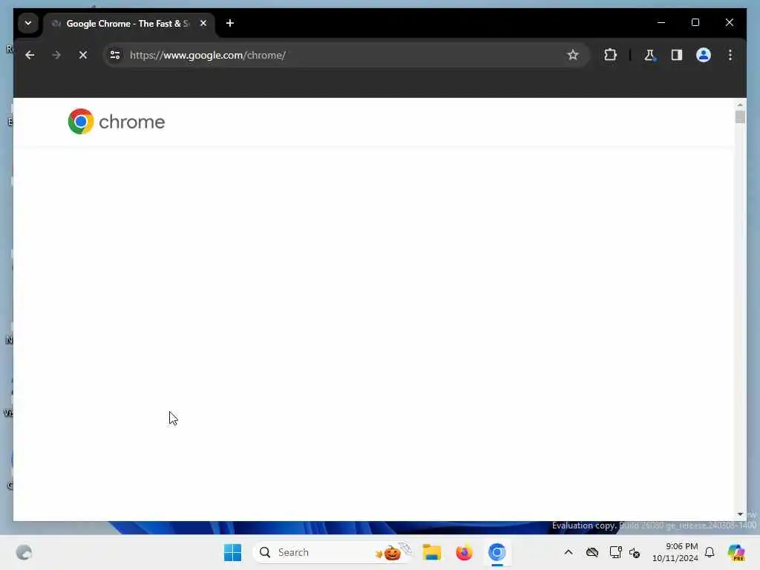Image resolution: width=760 pixels, height=570 pixels.
Task: Select the Google Chrome tab
Action: 128,23
